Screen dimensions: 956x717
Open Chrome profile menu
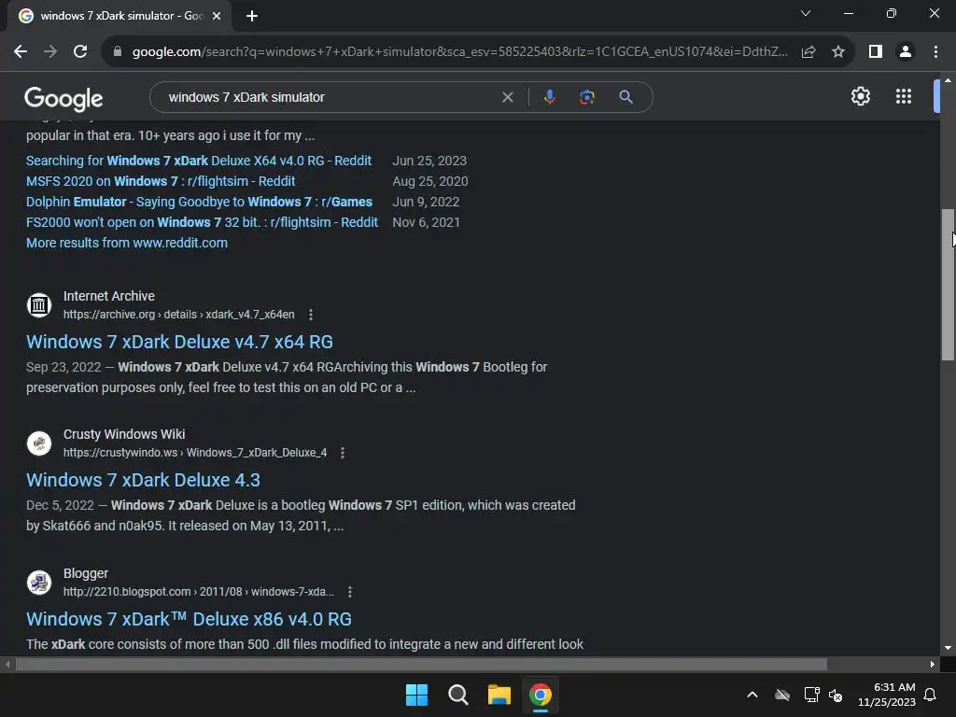pos(906,52)
